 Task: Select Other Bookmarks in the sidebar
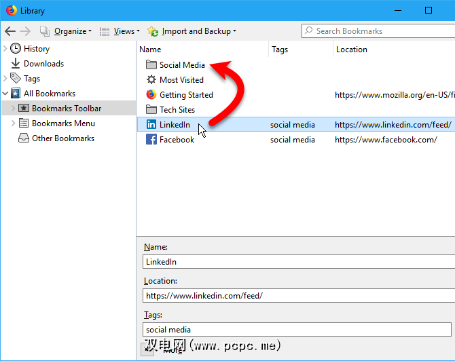pyautogui.click(x=63, y=138)
